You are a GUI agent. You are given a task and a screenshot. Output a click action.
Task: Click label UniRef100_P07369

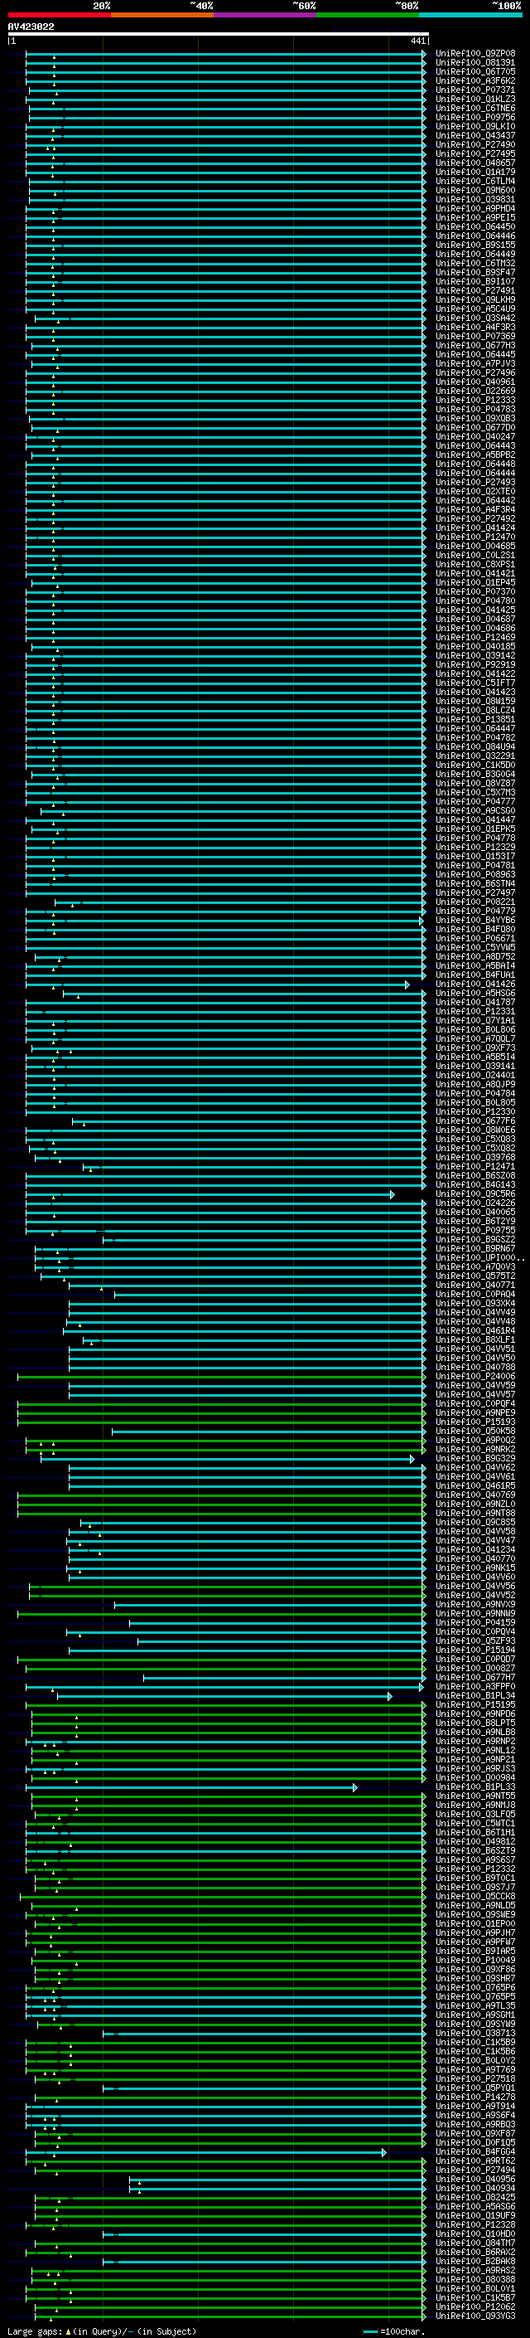(x=475, y=336)
